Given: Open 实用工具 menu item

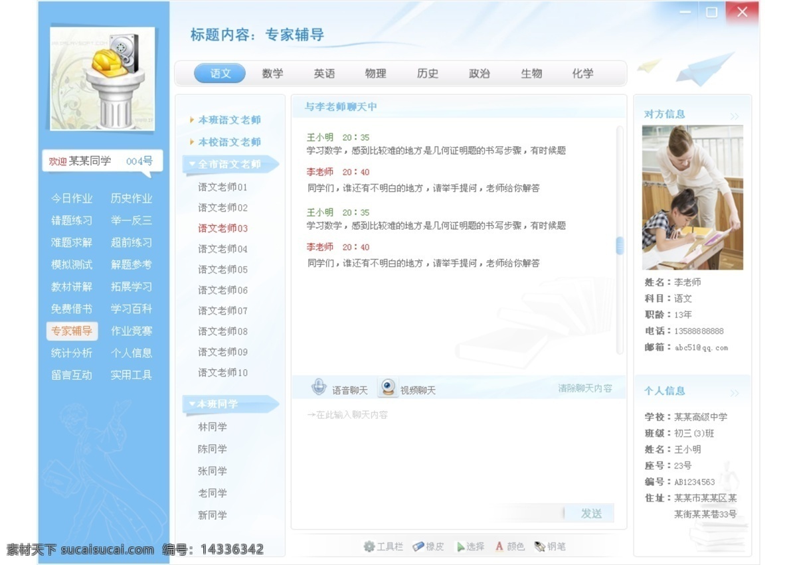Looking at the screenshot, I should tap(132, 374).
